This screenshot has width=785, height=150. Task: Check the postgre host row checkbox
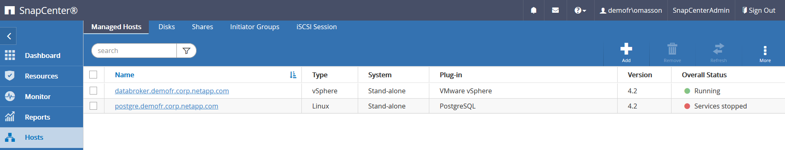coord(93,106)
